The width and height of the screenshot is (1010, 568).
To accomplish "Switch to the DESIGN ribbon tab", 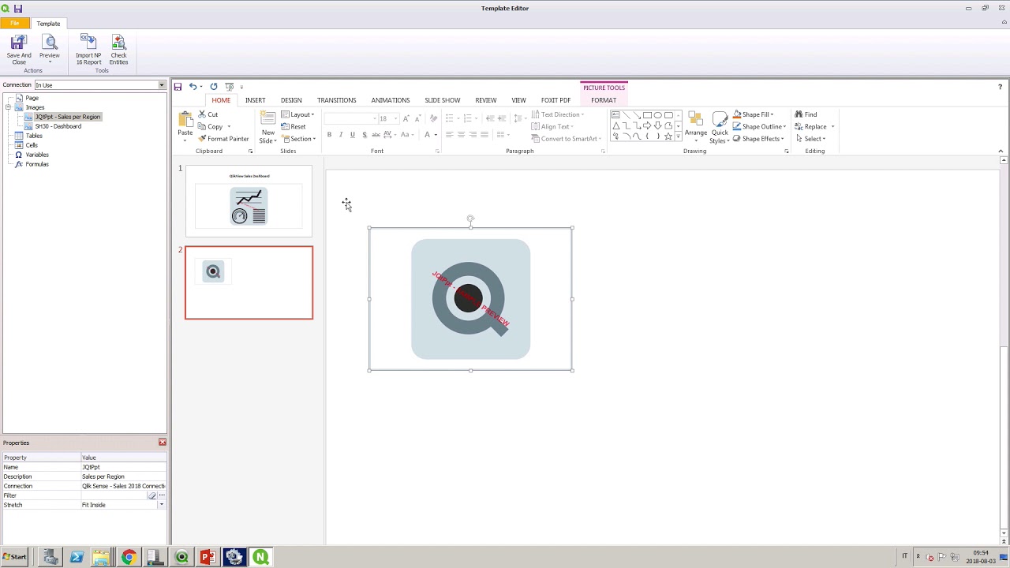I will pyautogui.click(x=291, y=100).
